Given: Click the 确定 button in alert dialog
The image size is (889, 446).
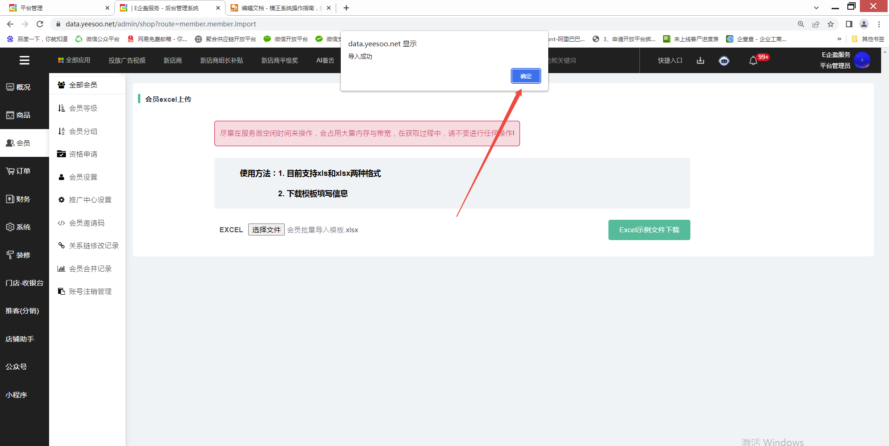Looking at the screenshot, I should pos(526,76).
